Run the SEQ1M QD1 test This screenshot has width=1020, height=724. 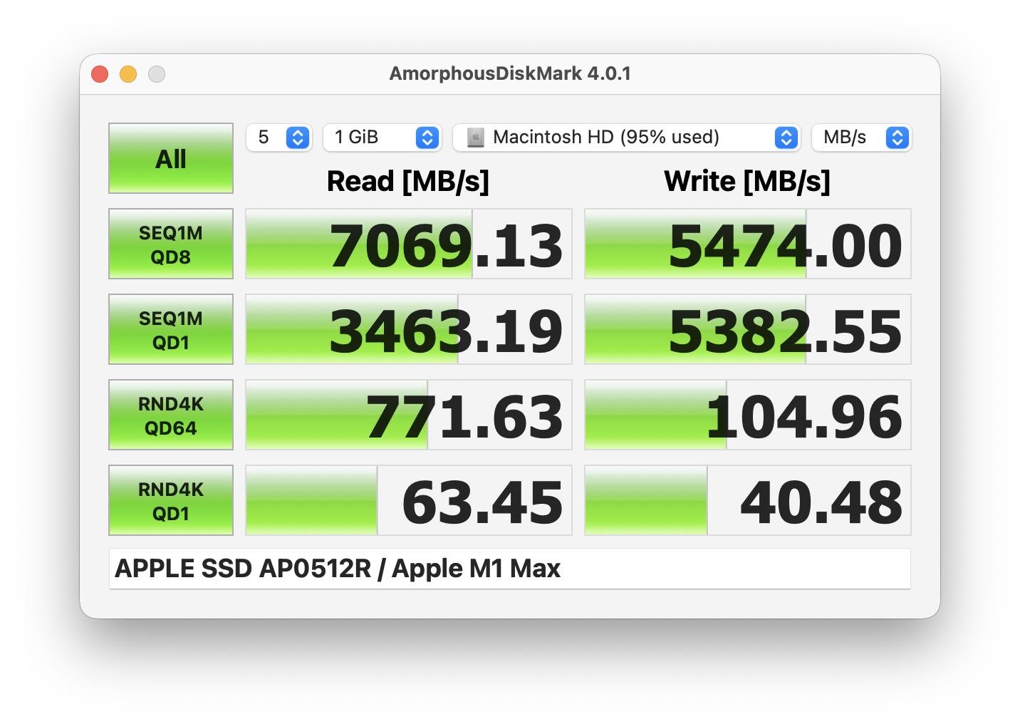pyautogui.click(x=170, y=329)
